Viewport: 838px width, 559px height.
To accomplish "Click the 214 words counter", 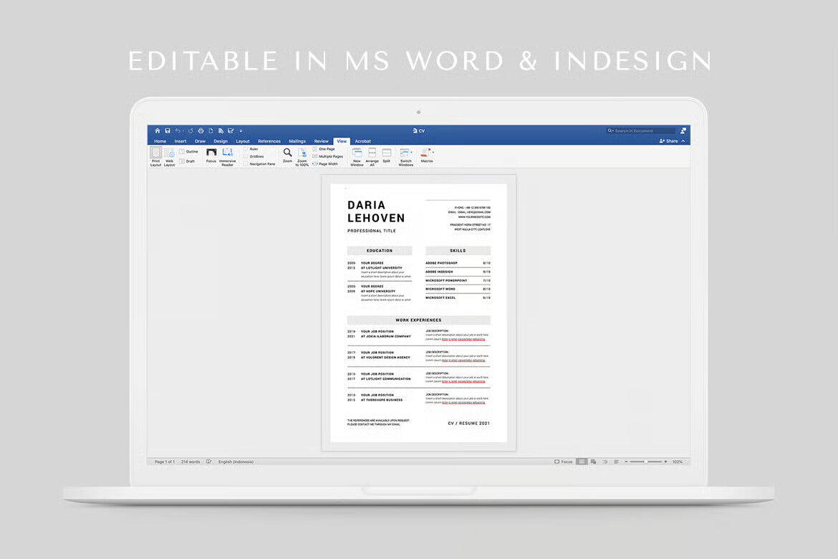I will [190, 462].
